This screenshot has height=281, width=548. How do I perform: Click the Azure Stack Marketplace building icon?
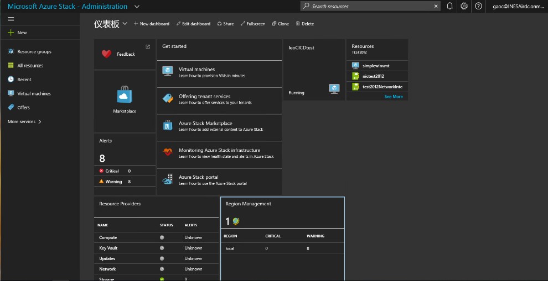168,125
